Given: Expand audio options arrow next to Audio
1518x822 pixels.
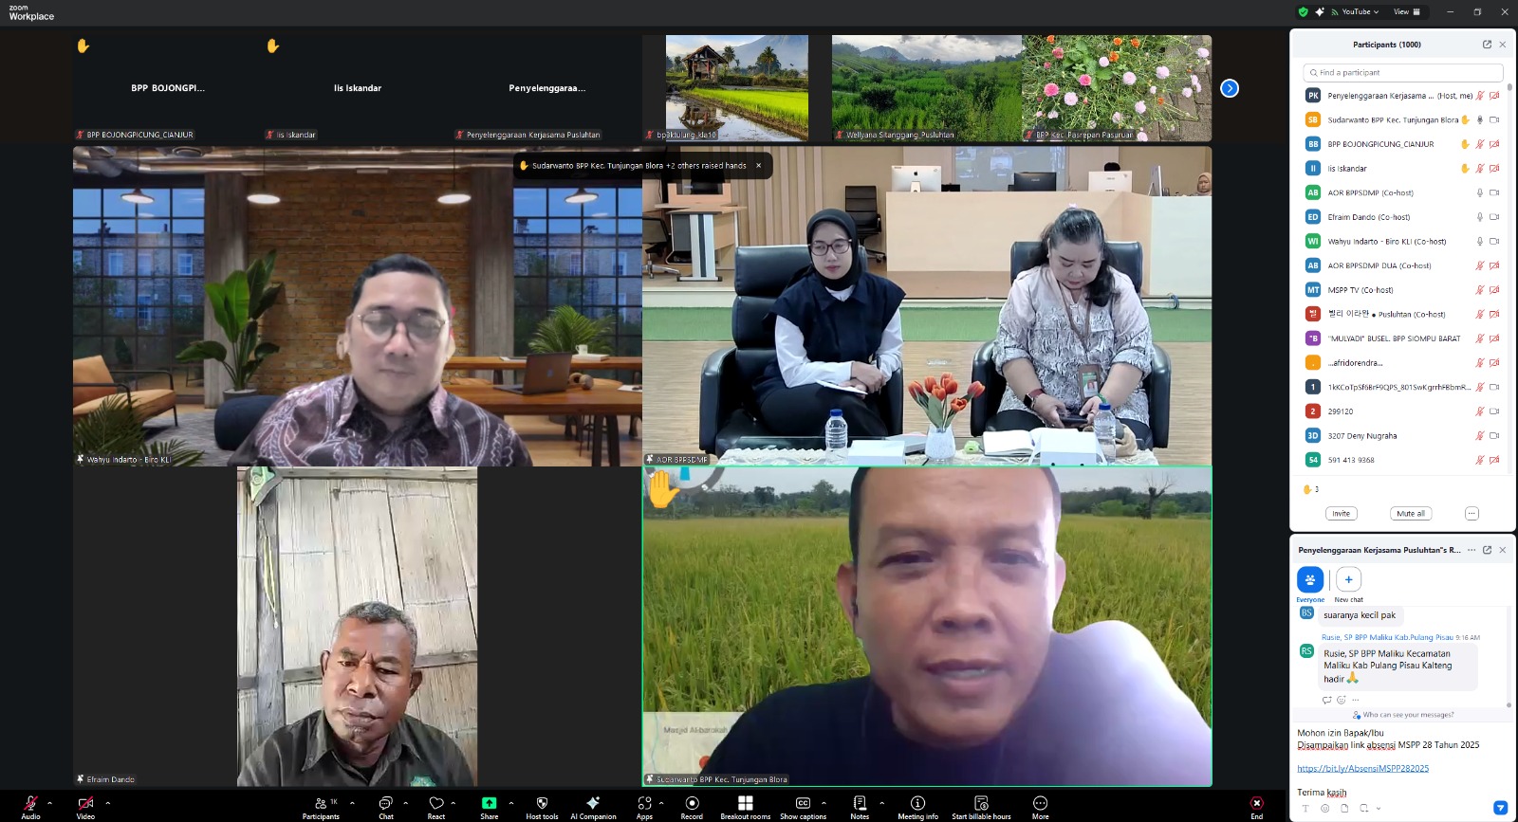Looking at the screenshot, I should 50,802.
